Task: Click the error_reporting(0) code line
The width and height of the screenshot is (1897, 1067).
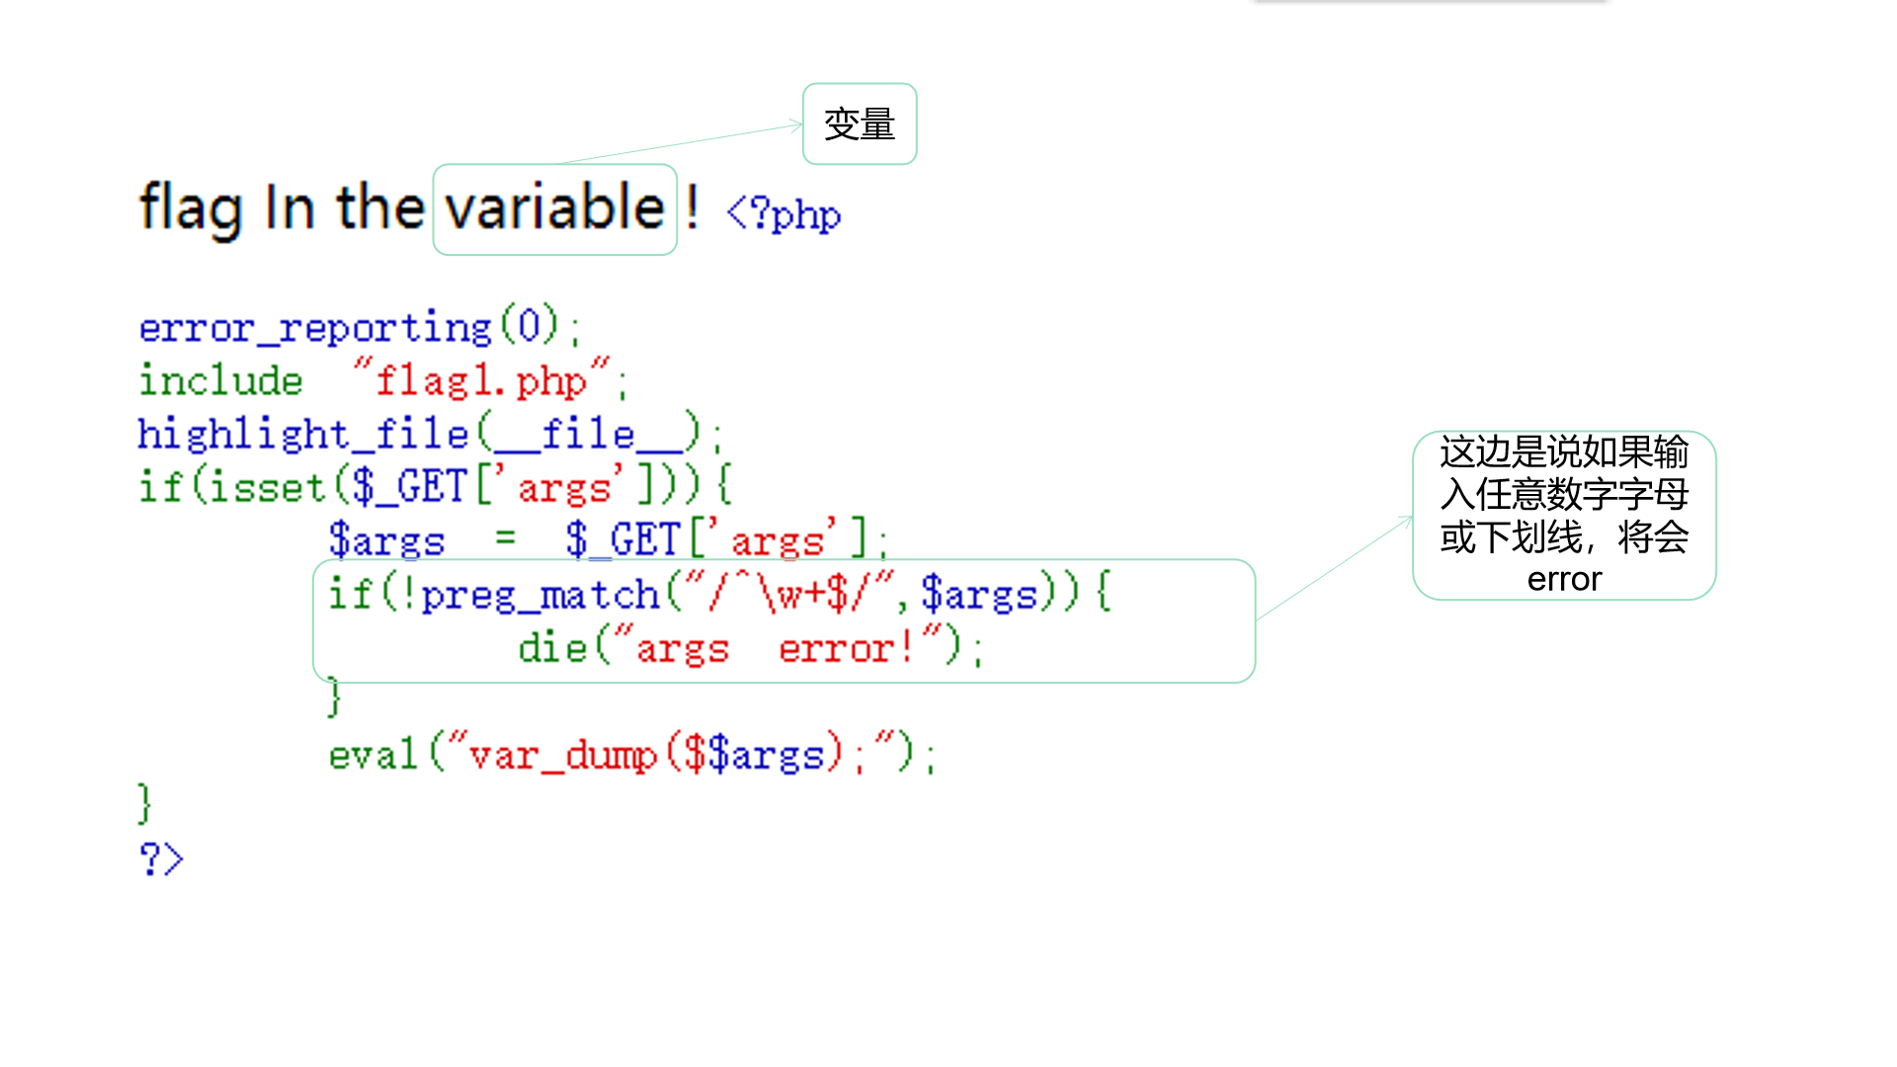Action: [x=359, y=327]
